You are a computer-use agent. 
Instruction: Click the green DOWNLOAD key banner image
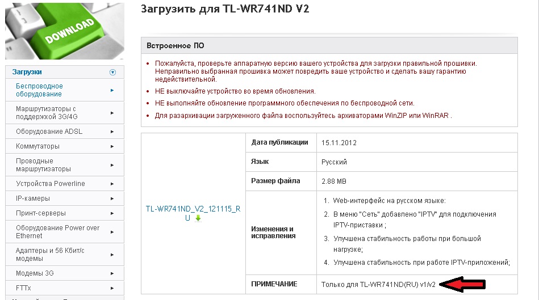pos(65,31)
